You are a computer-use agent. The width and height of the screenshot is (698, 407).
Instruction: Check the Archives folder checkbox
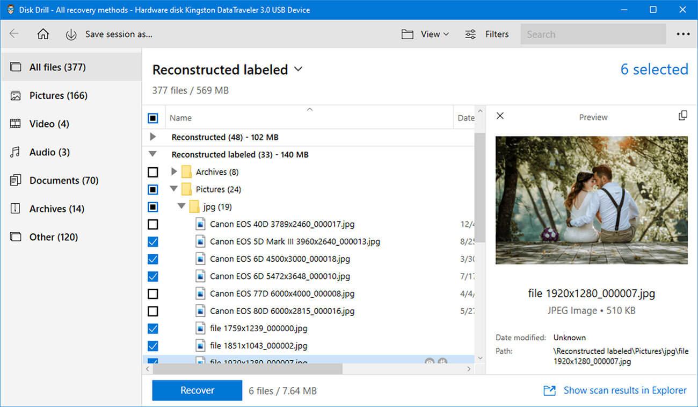[x=153, y=172]
